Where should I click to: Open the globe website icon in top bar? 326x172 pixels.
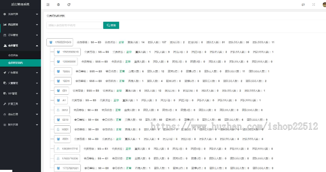pos(58,5)
